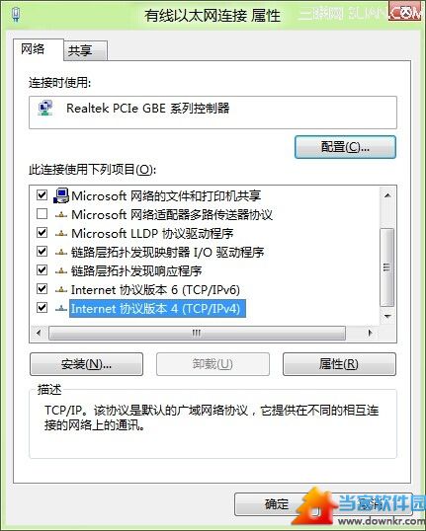Click the icon beside Microsoft LLDP 协议驱动程序
This screenshot has width=426, height=531.
tap(61, 233)
